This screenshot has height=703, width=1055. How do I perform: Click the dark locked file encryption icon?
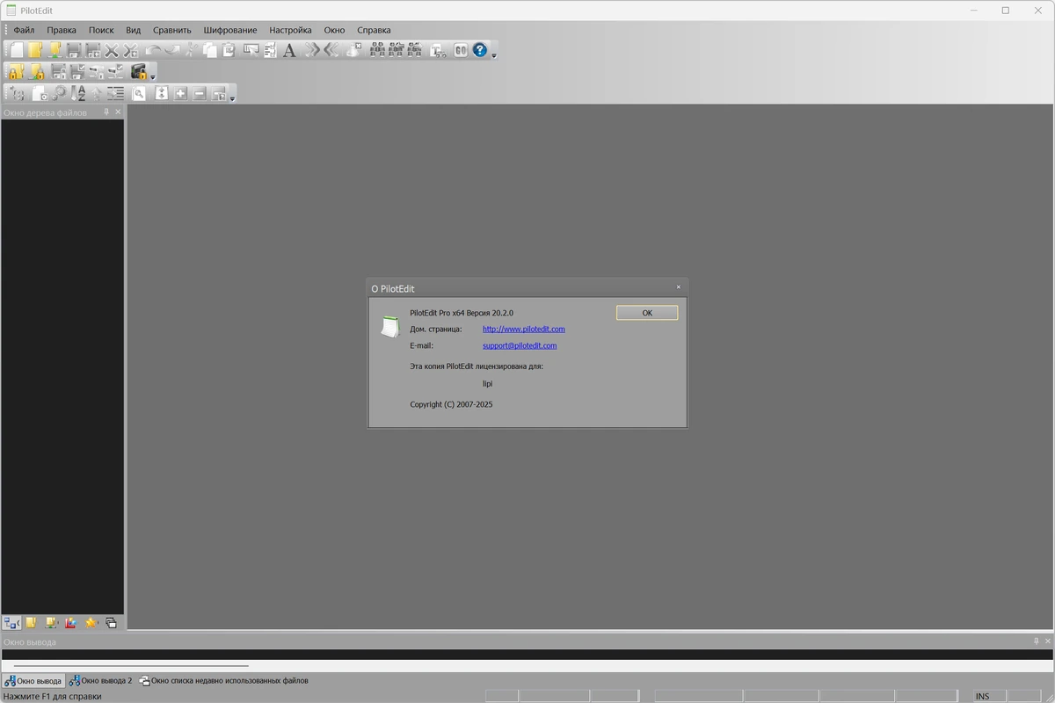tap(138, 72)
